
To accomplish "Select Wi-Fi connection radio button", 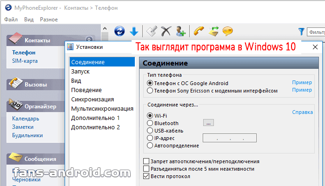I will point(150,115).
